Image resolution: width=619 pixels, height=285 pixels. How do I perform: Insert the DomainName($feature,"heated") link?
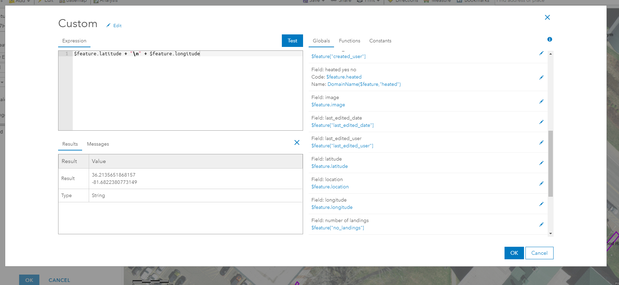pos(364,84)
